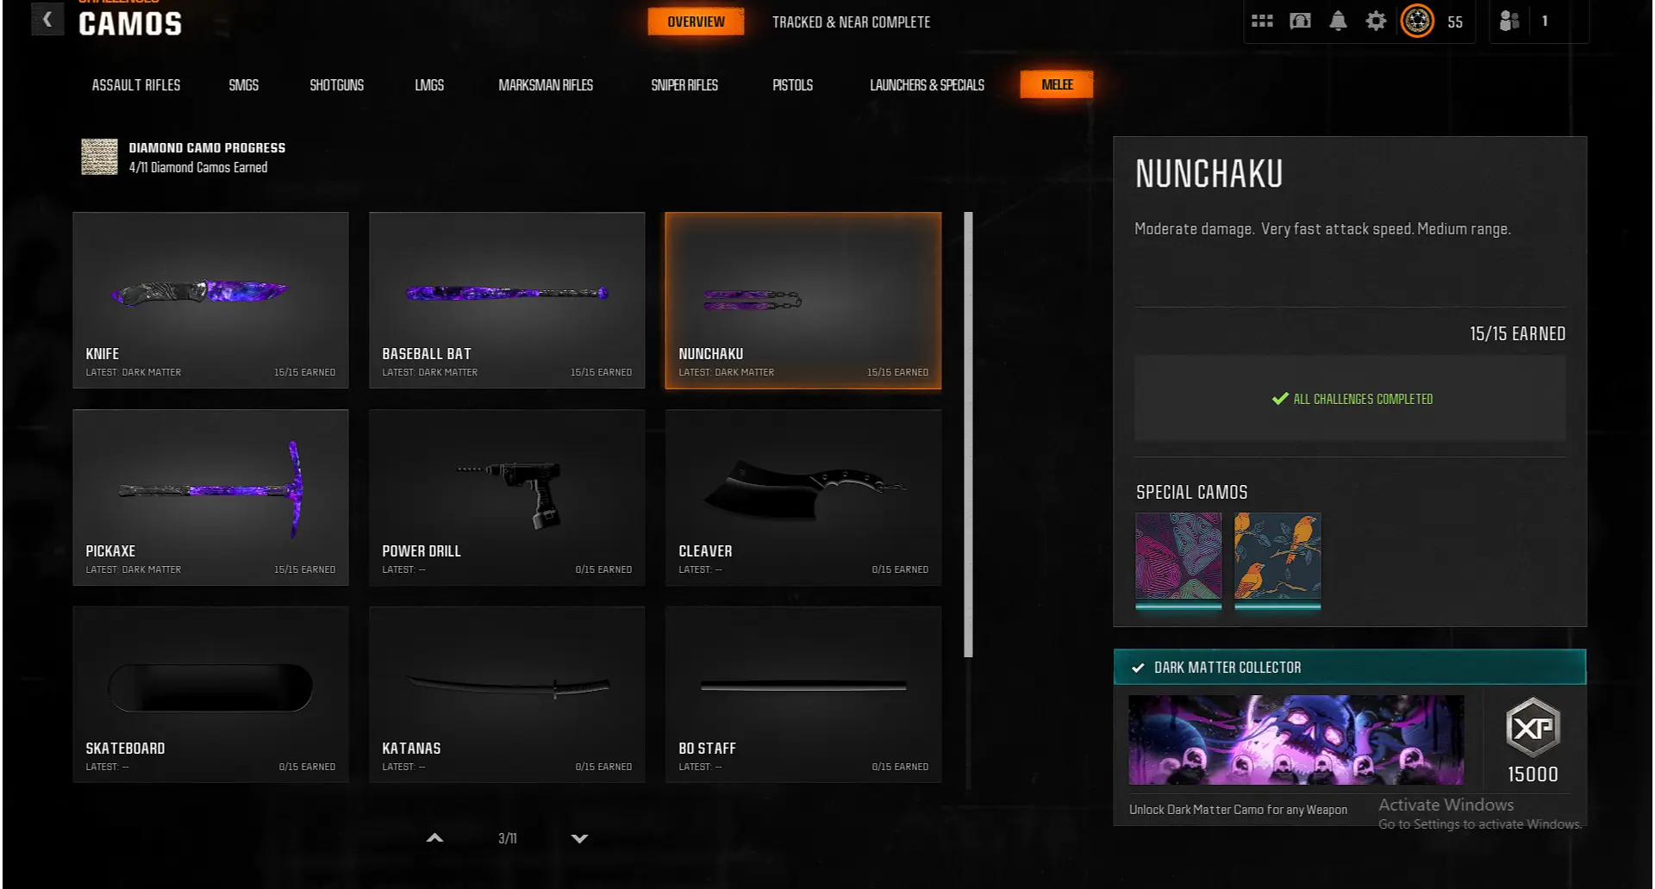Click the Diamond Camo Progress swatch icon
Screen dimensions: 1655x889
point(99,157)
